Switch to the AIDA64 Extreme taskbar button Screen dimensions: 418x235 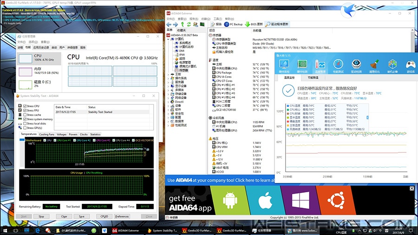click(x=126, y=230)
